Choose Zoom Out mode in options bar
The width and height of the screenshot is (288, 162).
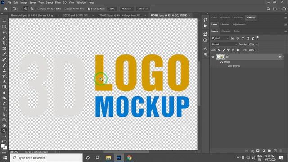(32, 9)
